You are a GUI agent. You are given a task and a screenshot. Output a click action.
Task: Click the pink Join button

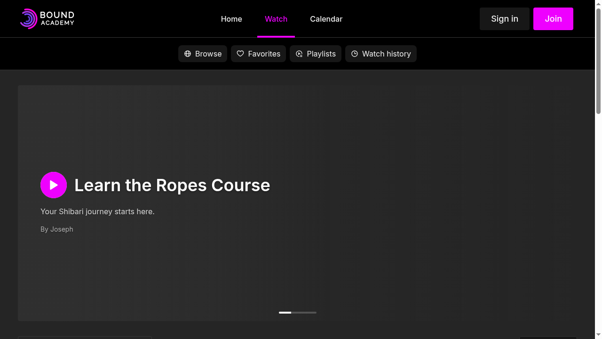[x=553, y=19]
